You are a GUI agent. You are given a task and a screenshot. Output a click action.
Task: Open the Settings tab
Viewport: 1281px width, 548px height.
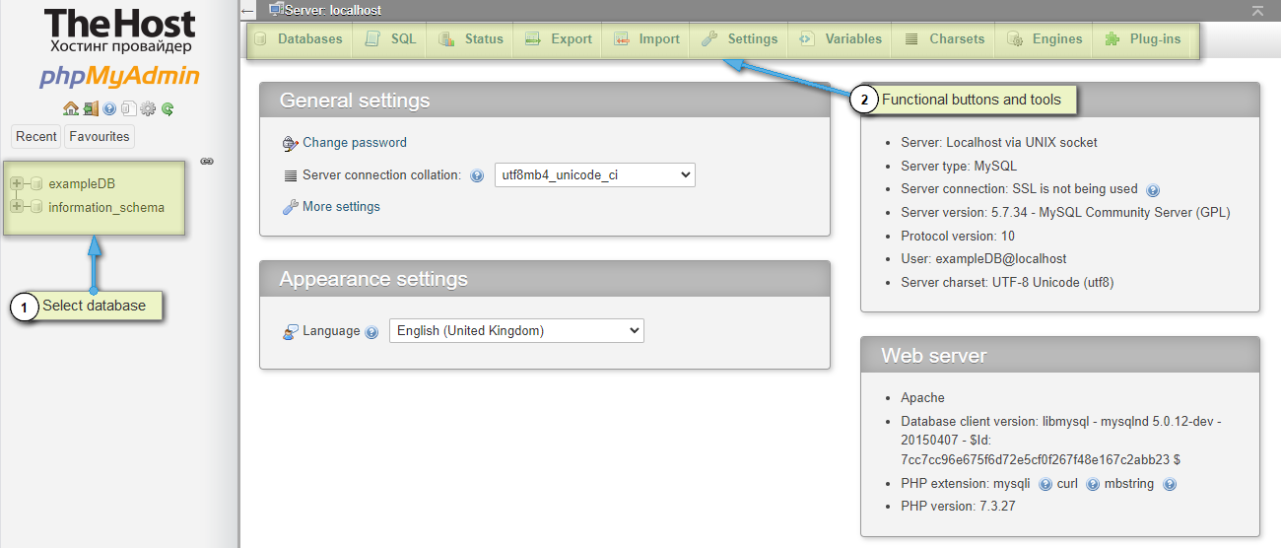click(x=740, y=39)
